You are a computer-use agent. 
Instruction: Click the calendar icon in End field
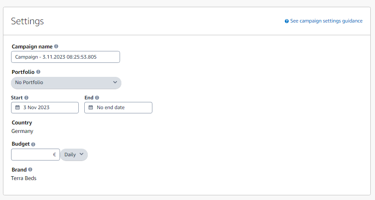coord(91,108)
